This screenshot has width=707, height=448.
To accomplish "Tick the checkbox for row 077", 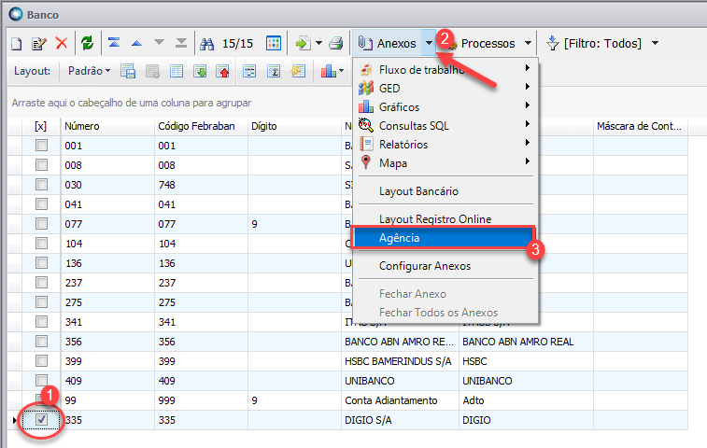I will point(41,224).
